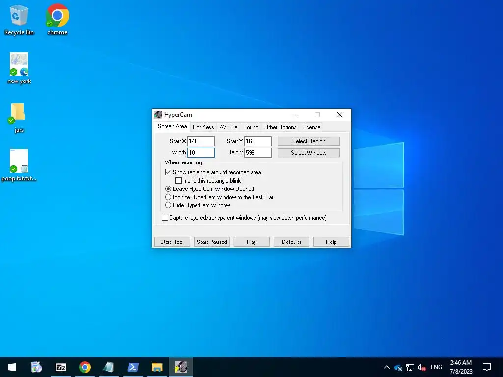503x377 pixels.
Task: Open HyperCam Help button
Action: (x=331, y=242)
